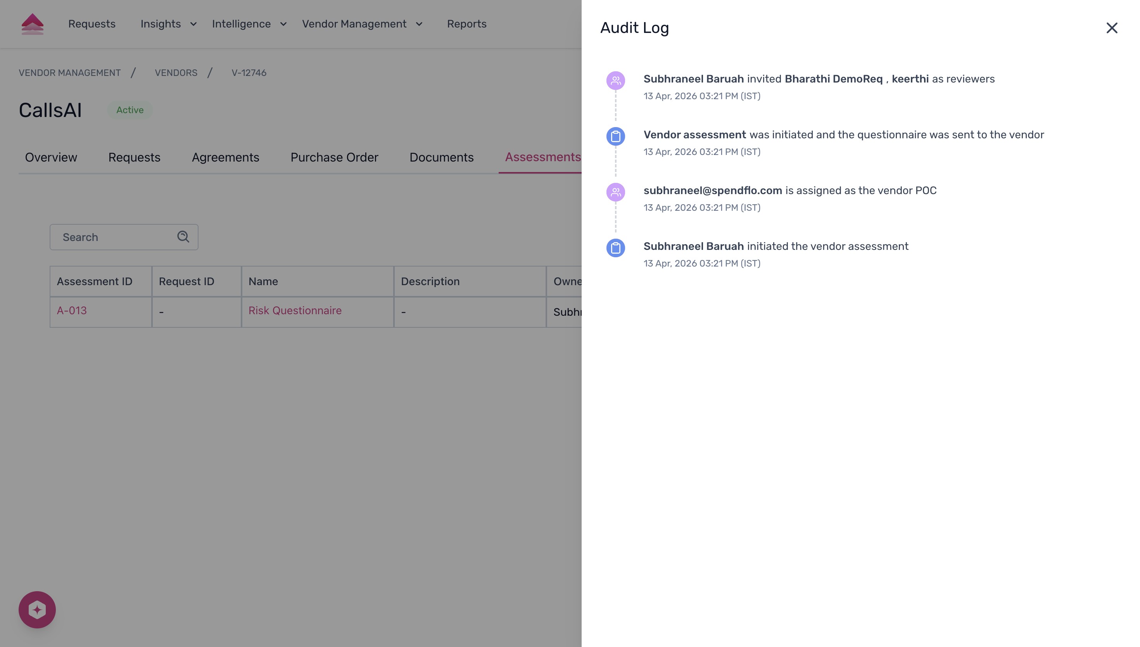This screenshot has width=1140, height=647.
Task: Click the VENDORS breadcrumb link
Action: pyautogui.click(x=176, y=72)
